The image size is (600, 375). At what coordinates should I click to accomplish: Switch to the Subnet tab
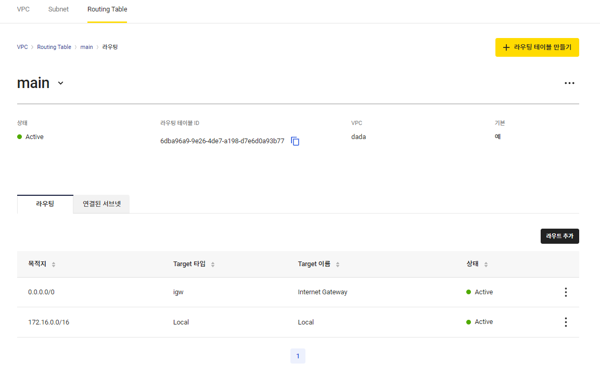point(58,9)
